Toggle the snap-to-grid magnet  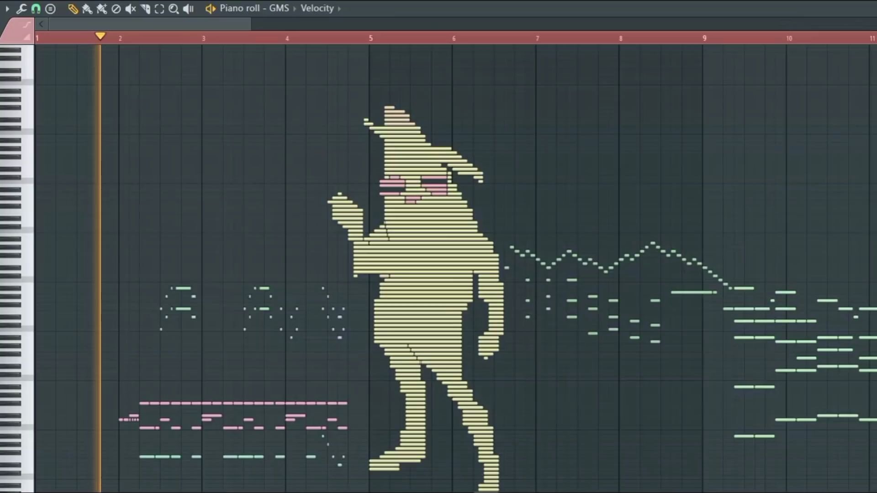[36, 9]
